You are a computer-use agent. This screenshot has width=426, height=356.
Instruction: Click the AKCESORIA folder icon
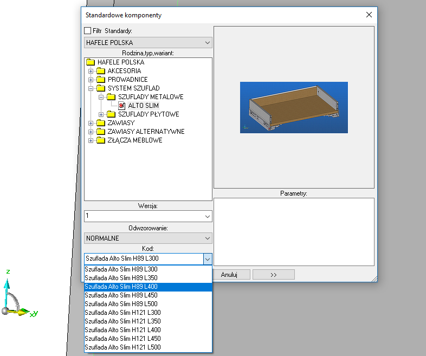(x=101, y=71)
